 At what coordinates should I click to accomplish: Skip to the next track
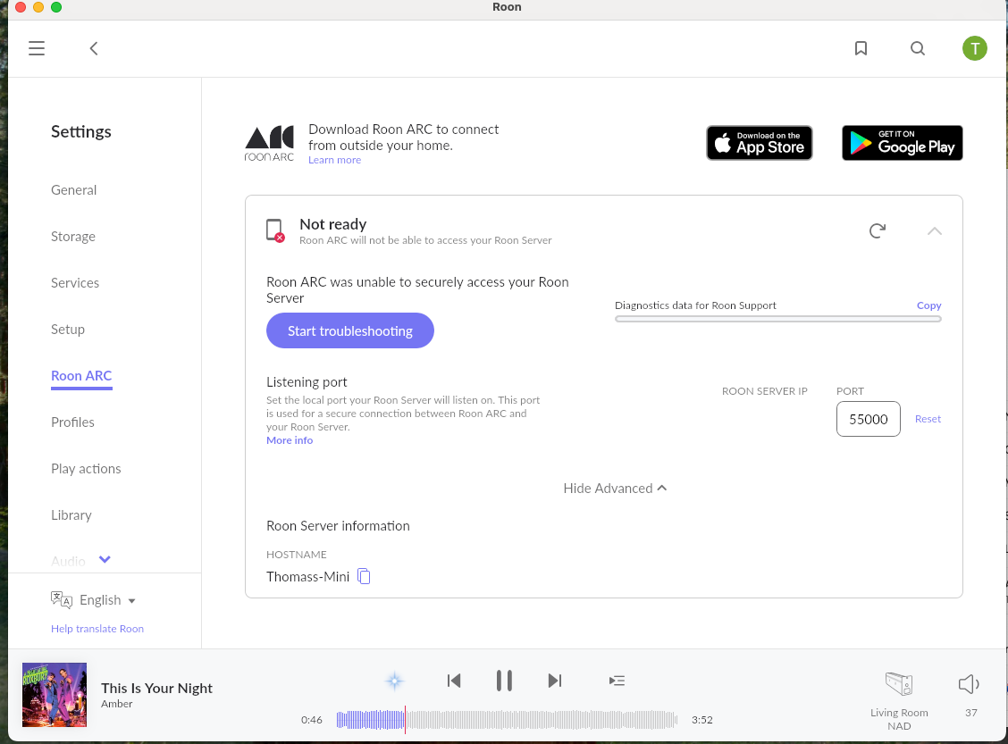[x=555, y=681]
